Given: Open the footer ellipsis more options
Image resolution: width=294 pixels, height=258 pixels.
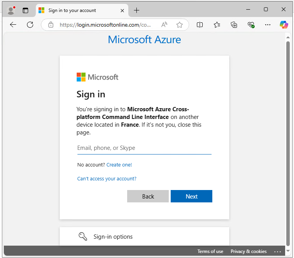Looking at the screenshot, I should (x=277, y=251).
